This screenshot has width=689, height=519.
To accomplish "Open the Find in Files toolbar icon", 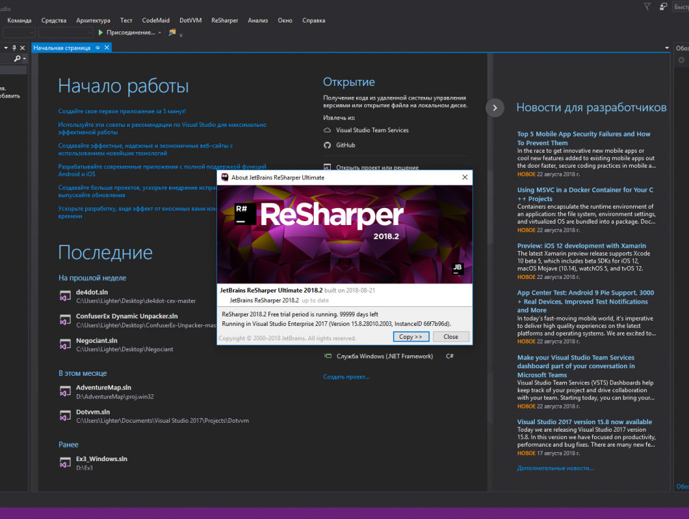I will (172, 33).
